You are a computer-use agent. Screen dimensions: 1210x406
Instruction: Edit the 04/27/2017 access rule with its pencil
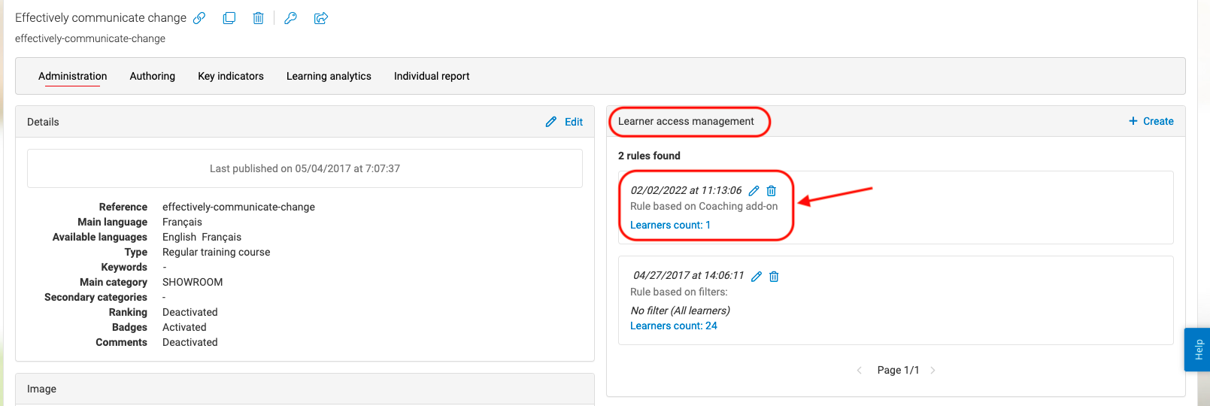(x=757, y=277)
